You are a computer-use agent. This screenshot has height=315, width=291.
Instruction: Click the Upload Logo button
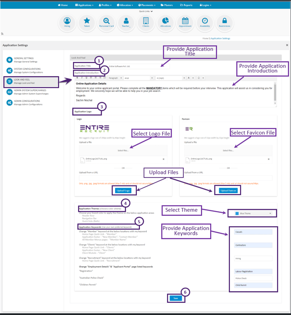pyautogui.click(x=123, y=191)
